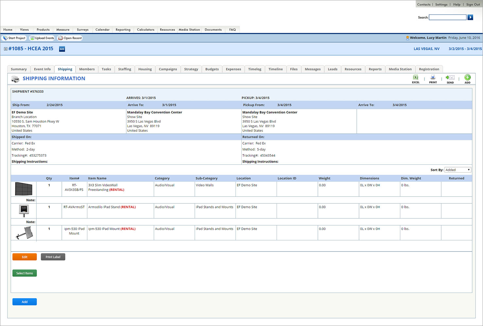Click the orange Edit button
This screenshot has width=483, height=326.
pos(25,257)
